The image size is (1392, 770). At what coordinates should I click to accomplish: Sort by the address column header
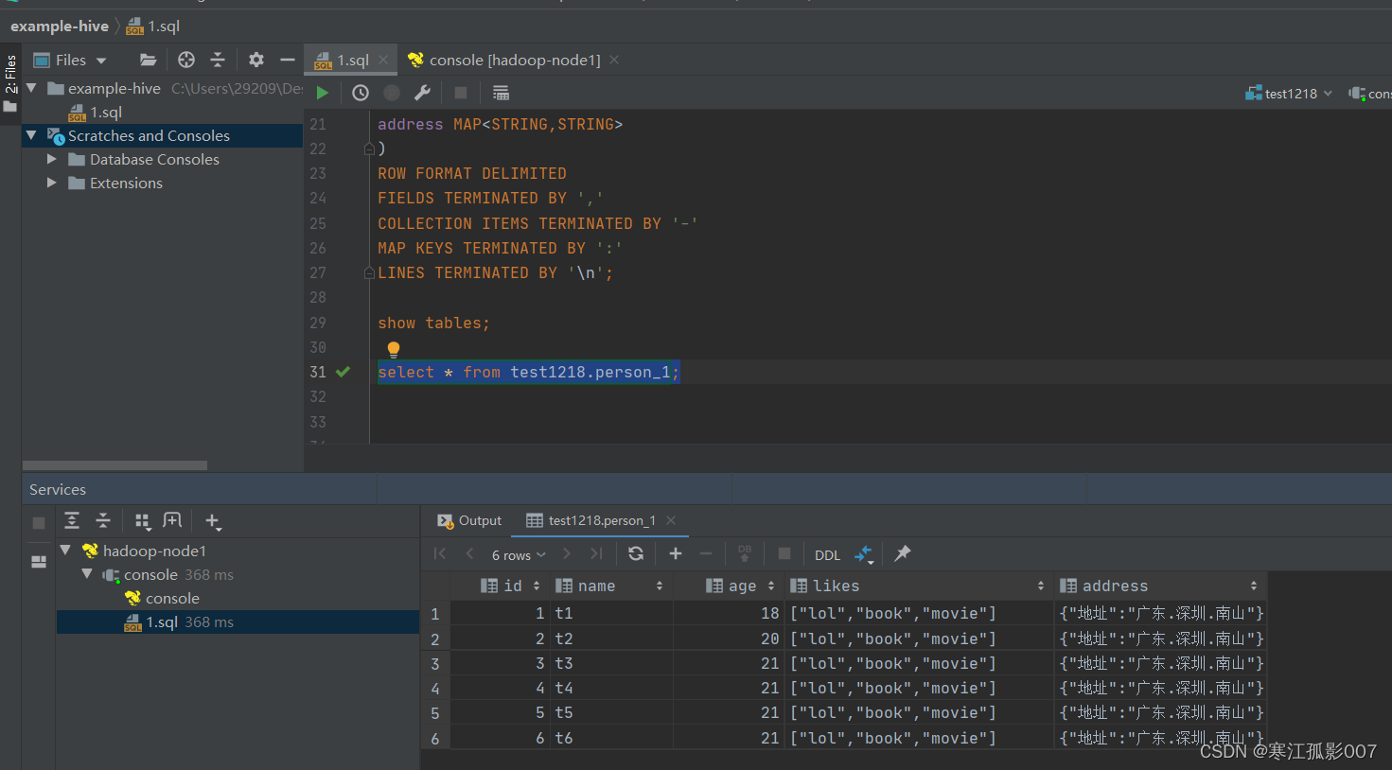tap(1160, 586)
